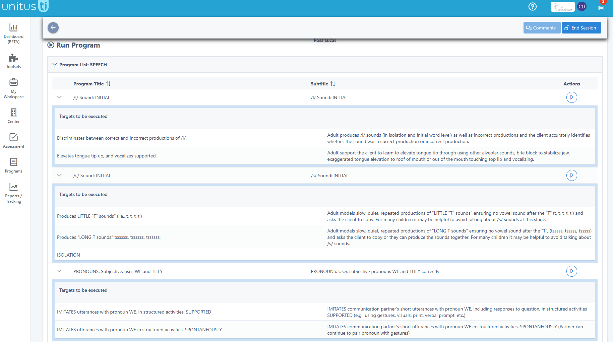The height and width of the screenshot is (342, 613).
Task: Open notifications showing badge 2
Action: click(x=601, y=7)
